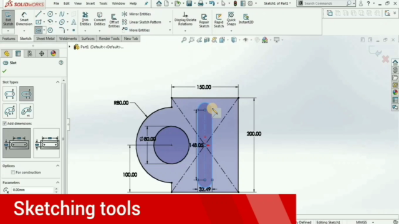Open the Insert menu
Screen dimensions: 399x224
[90, 4]
